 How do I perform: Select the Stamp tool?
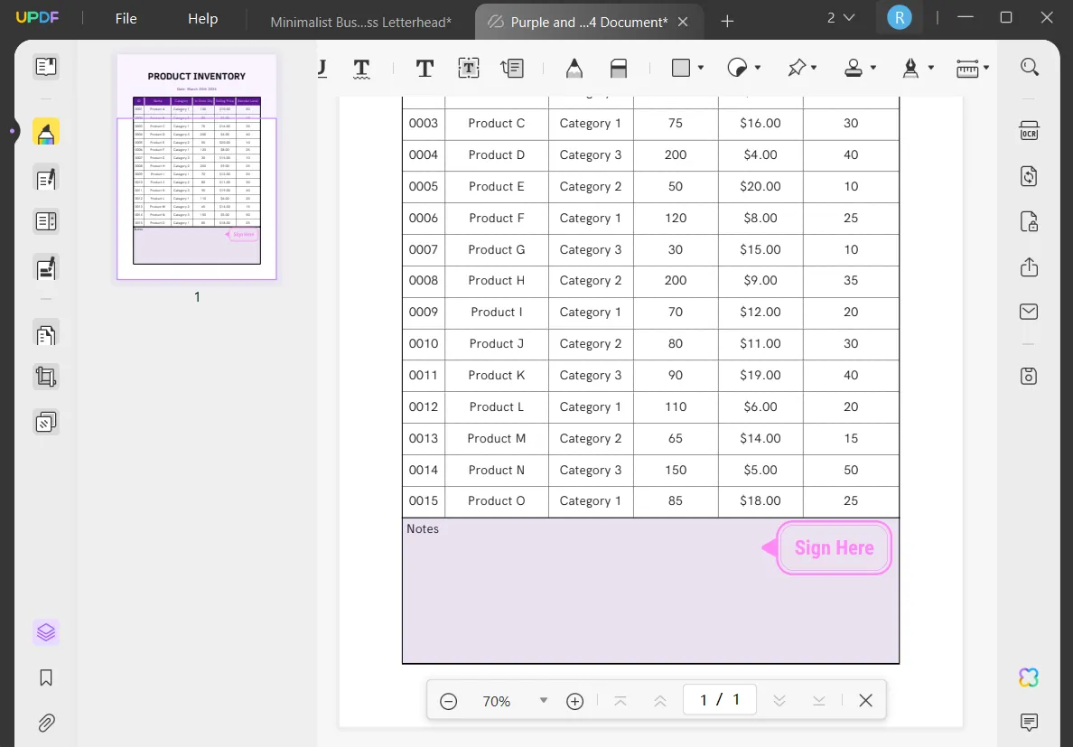[x=854, y=68]
